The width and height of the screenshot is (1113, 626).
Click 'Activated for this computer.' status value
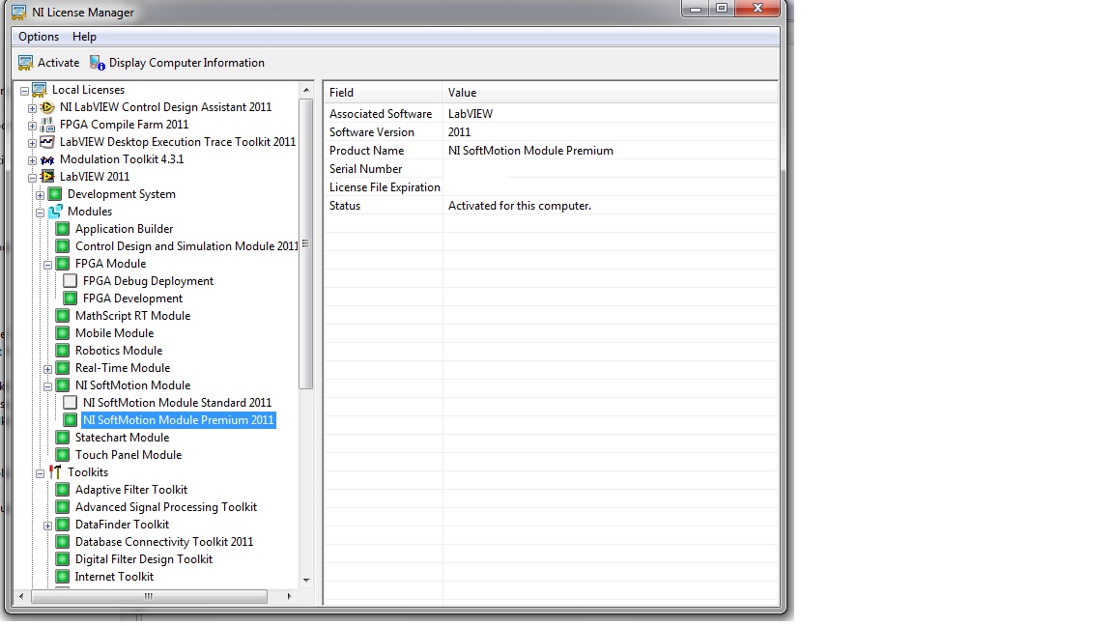[x=520, y=206]
